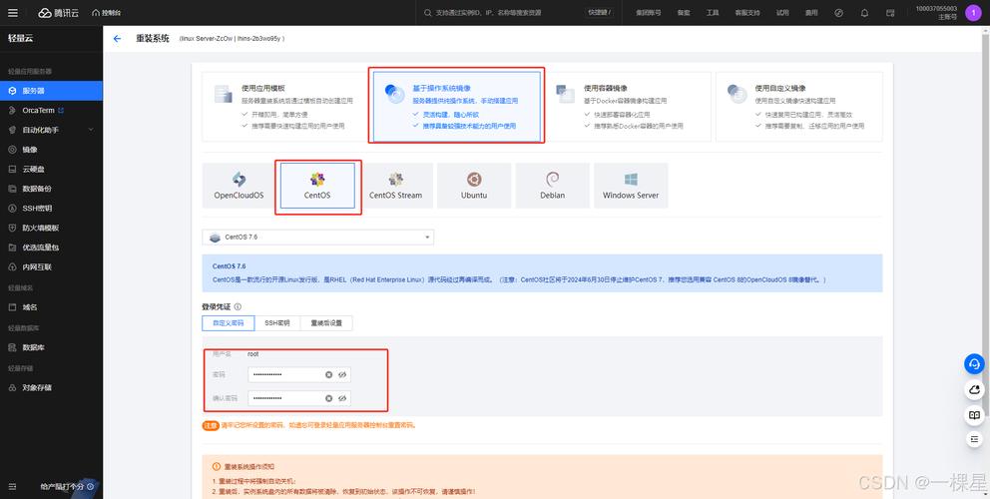This screenshot has height=499, width=990.
Task: Choose the CentOS image tile
Action: coord(317,186)
